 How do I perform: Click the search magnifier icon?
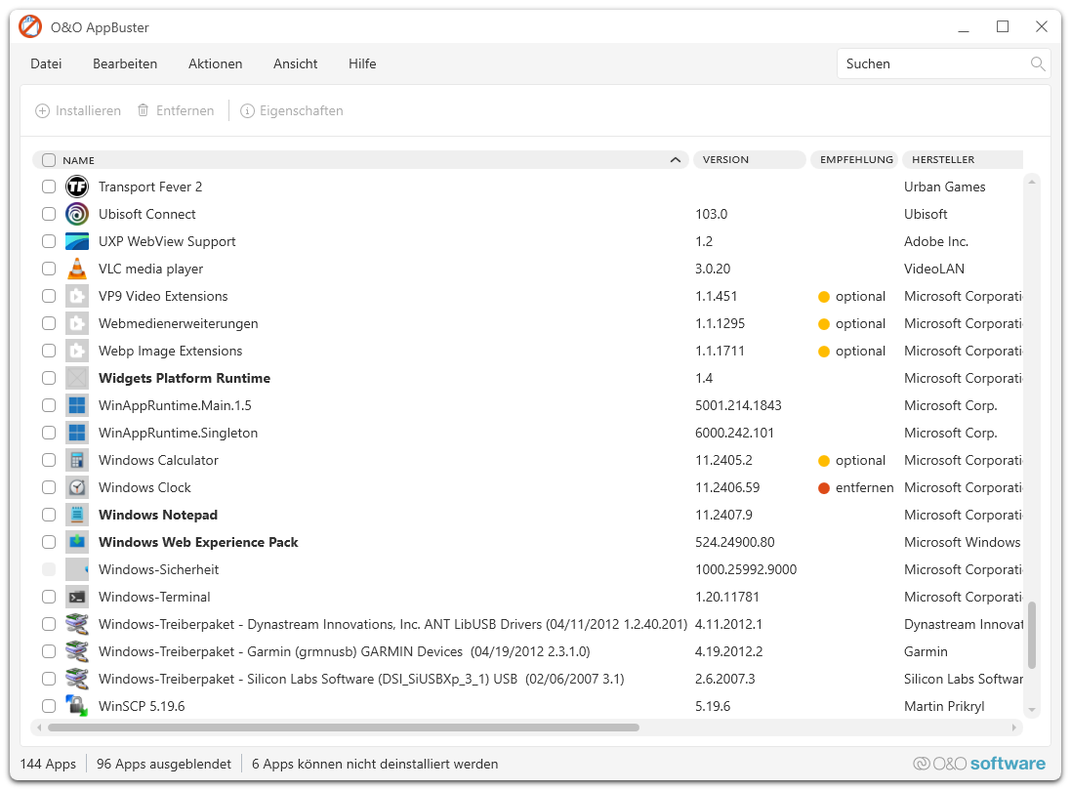(x=1038, y=63)
